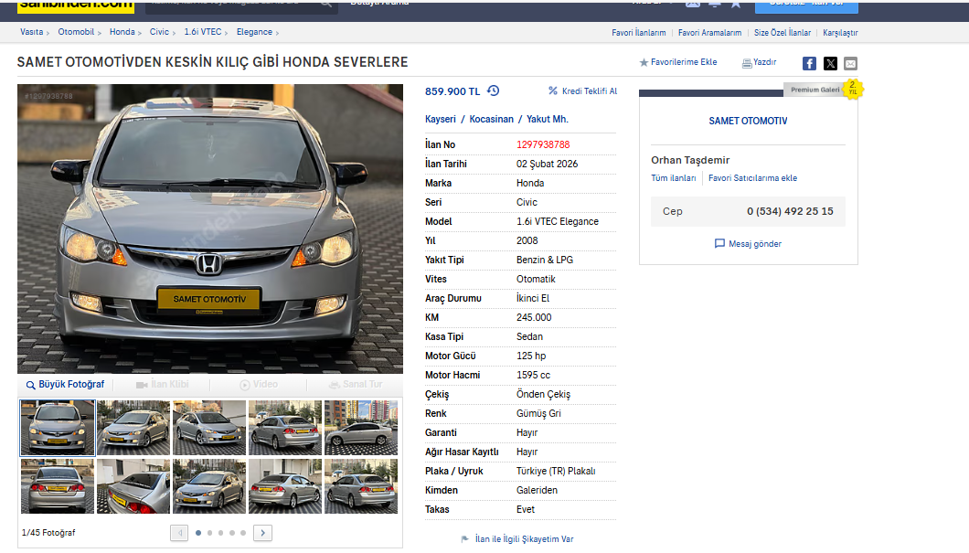Click Mesaj gönder link
Viewport: 969px width, 553px height.
coord(754,244)
